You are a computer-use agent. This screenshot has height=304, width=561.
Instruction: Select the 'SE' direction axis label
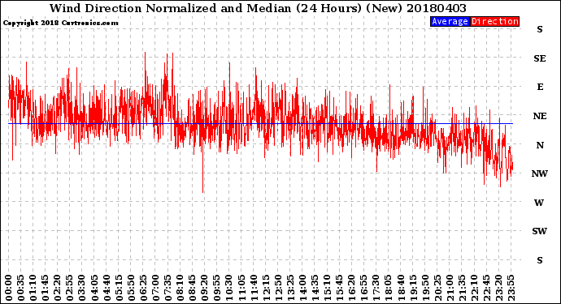(x=540, y=58)
